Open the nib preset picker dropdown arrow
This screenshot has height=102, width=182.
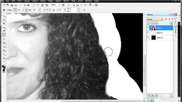26,10
